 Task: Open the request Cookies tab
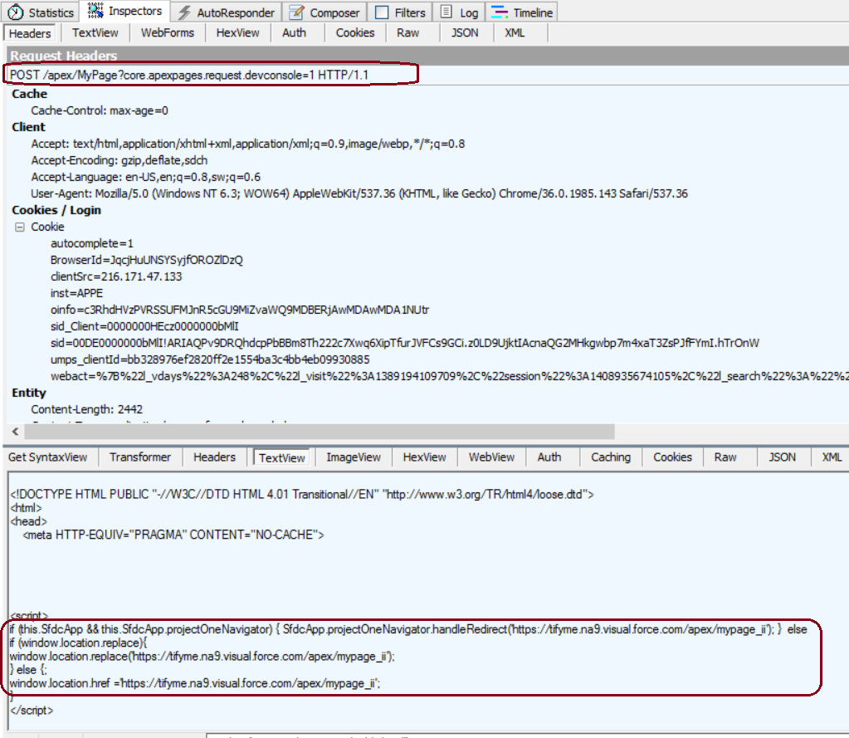click(355, 32)
